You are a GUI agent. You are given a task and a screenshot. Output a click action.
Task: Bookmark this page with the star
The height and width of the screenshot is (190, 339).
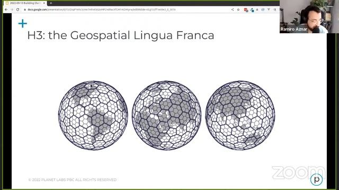(238, 9)
